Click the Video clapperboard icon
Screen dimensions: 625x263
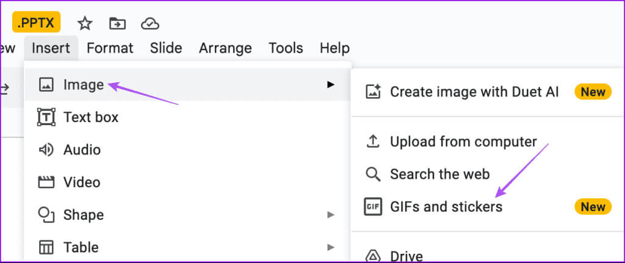46,182
